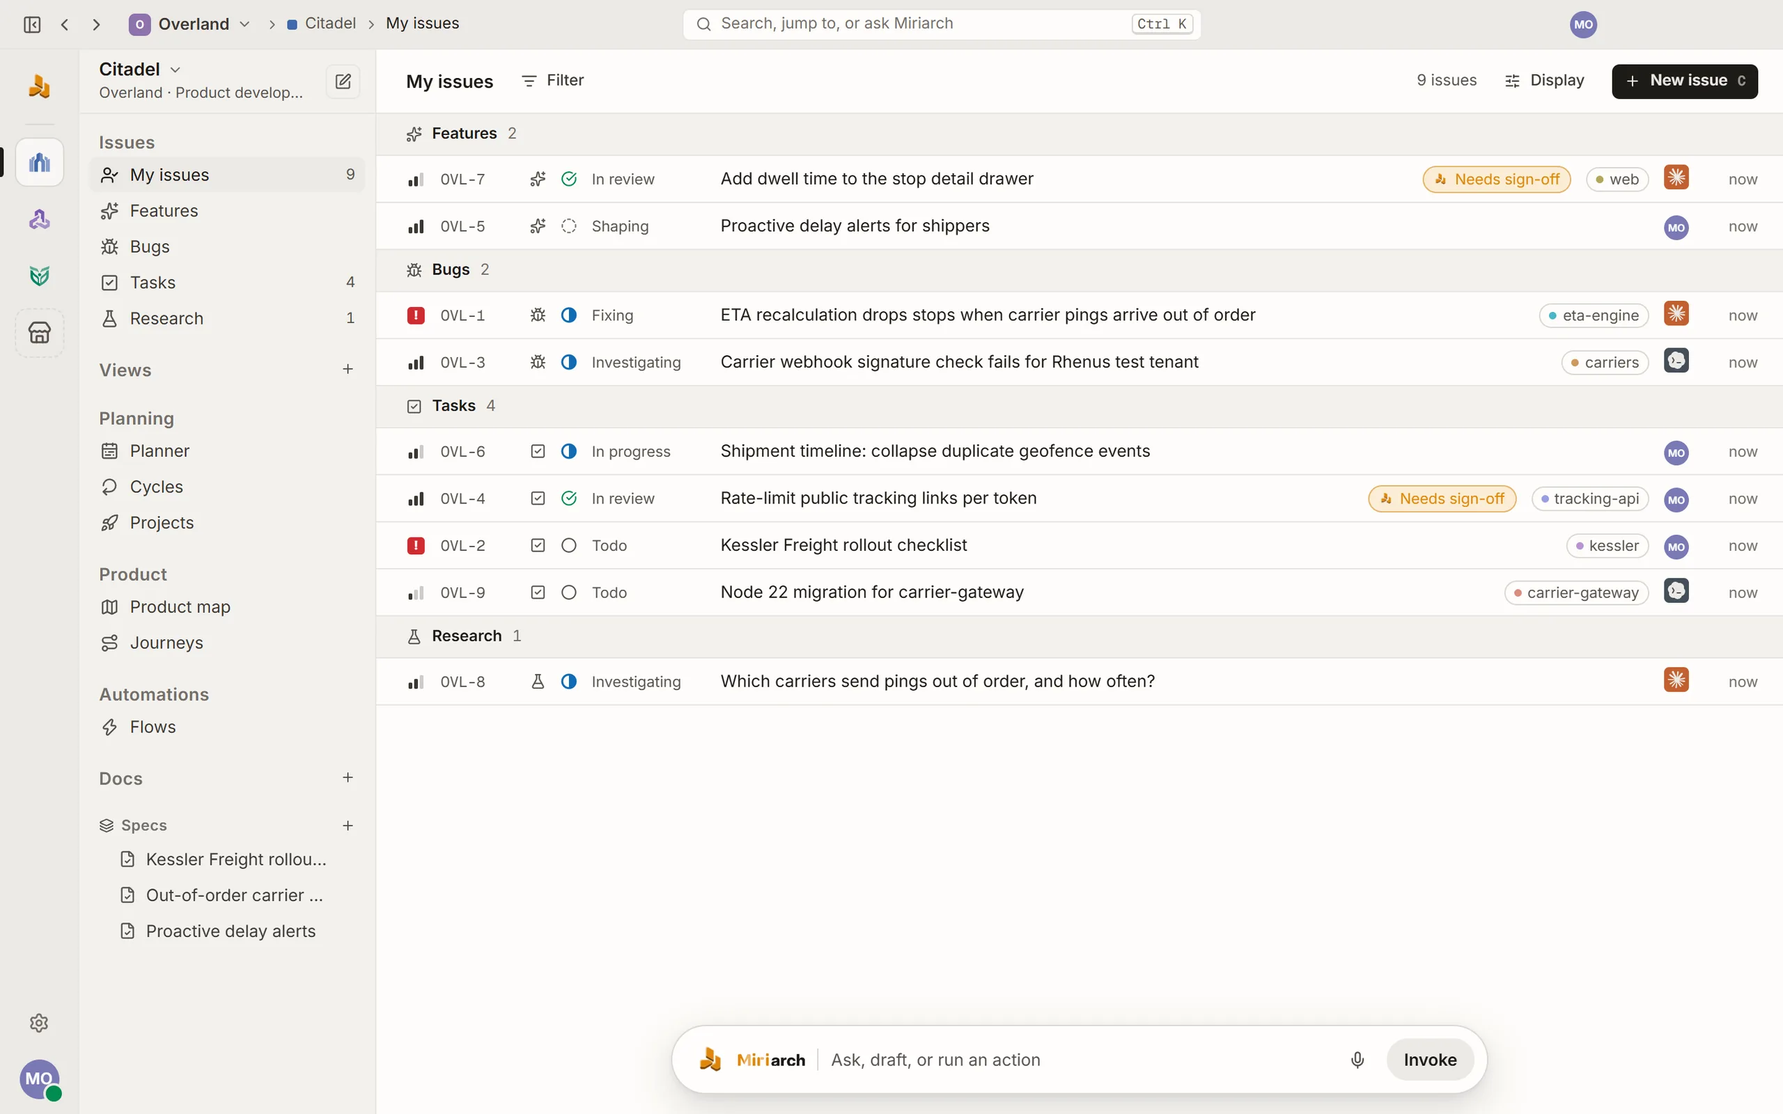Open the Miriarch home icon in the rail
The width and height of the screenshot is (1783, 1114).
(39, 86)
